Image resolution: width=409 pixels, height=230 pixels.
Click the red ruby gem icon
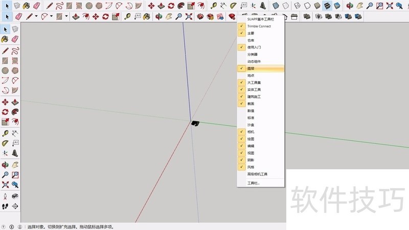pyautogui.click(x=232, y=17)
